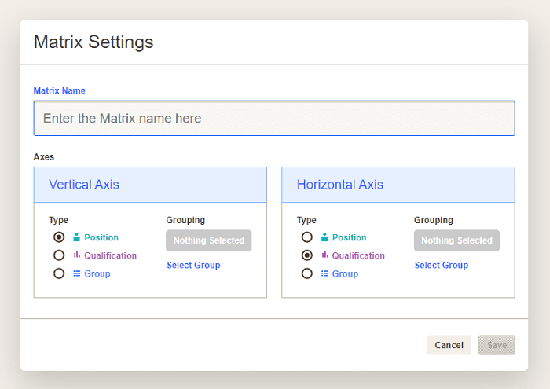The width and height of the screenshot is (550, 389).
Task: Click the Type label in Horizontal Axis
Action: tap(306, 220)
